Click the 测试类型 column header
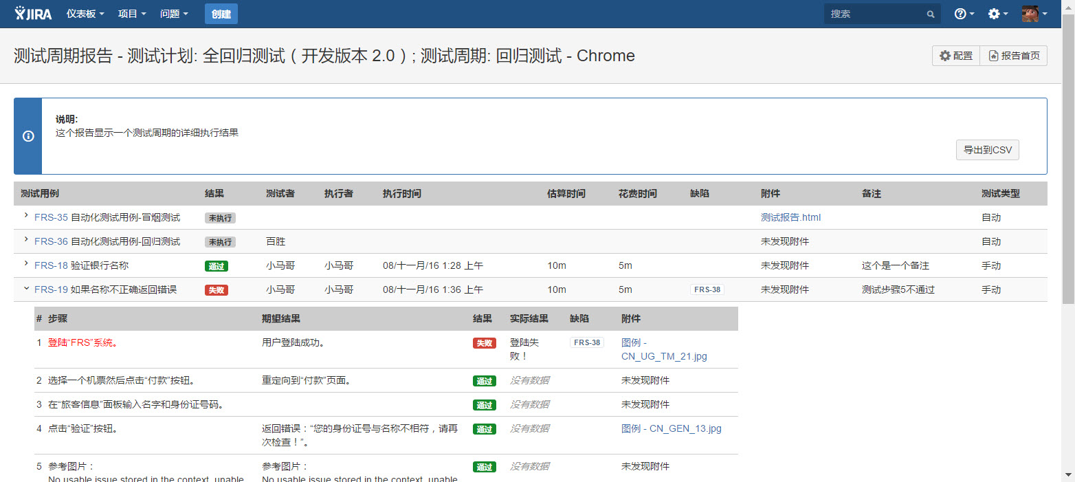Viewport: 1075px width, 482px height. [1001, 194]
